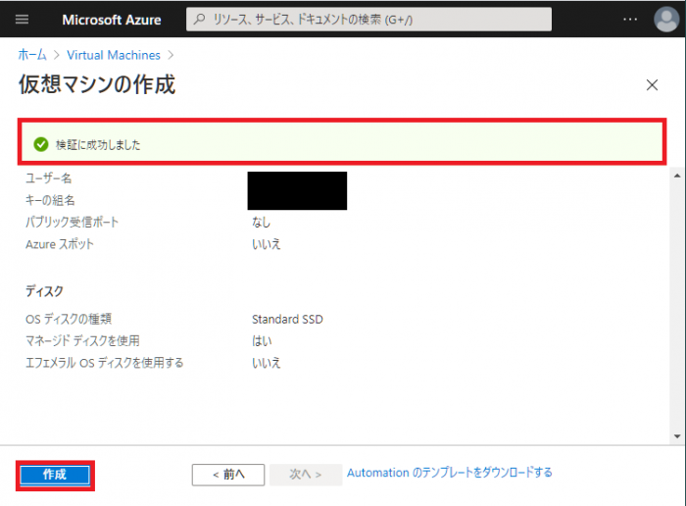Image resolution: width=686 pixels, height=506 pixels.
Task: Click the Microsoft Azure title
Action: [x=112, y=20]
